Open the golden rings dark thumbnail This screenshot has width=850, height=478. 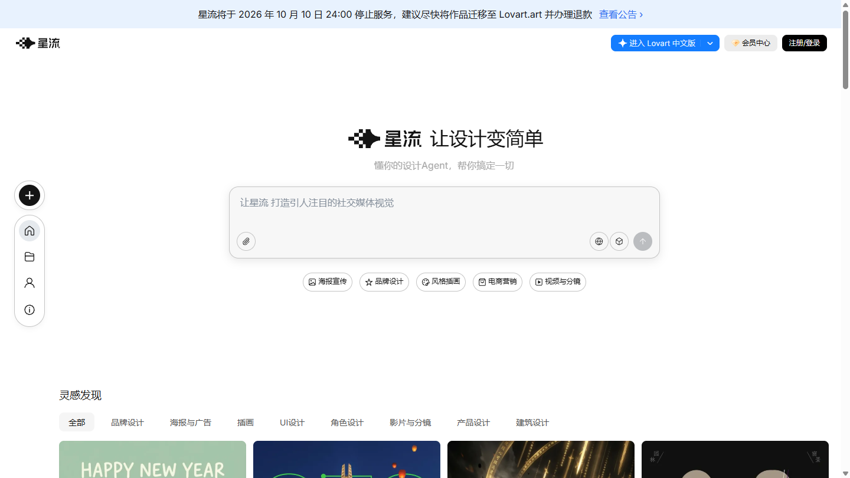click(x=541, y=459)
